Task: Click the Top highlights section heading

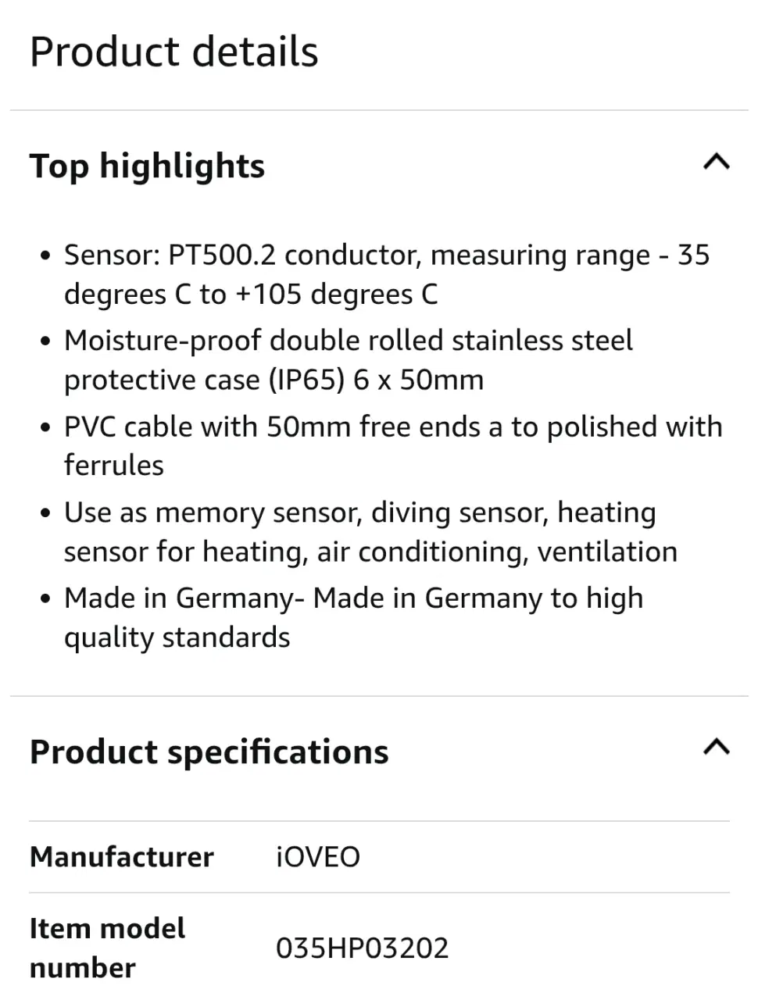Action: 147,166
